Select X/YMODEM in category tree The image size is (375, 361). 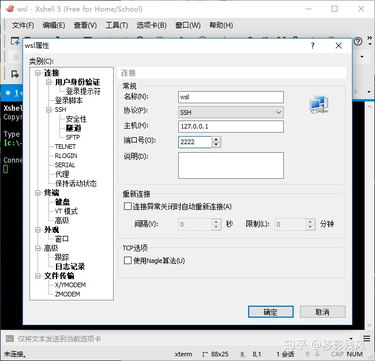[x=70, y=285]
